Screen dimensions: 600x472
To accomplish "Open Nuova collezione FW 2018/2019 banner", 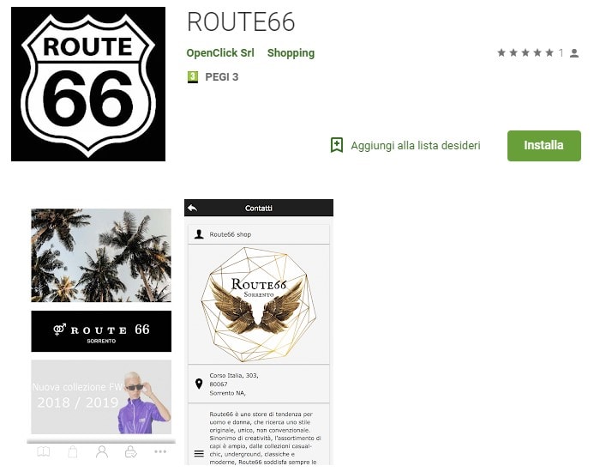I will coord(101,396).
